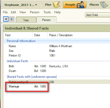Click the Place / Description column header

point(79,35)
